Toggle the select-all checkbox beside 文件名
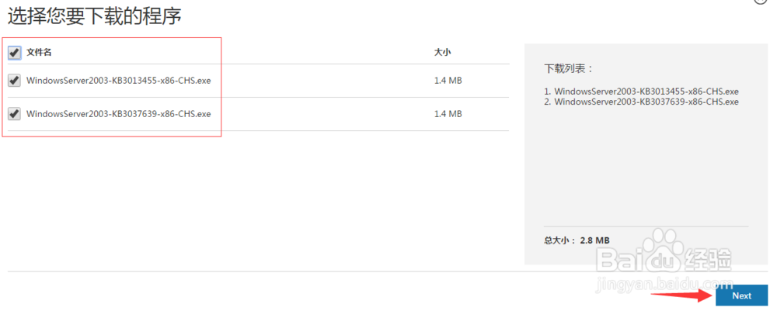777x311 pixels. pos(14,53)
